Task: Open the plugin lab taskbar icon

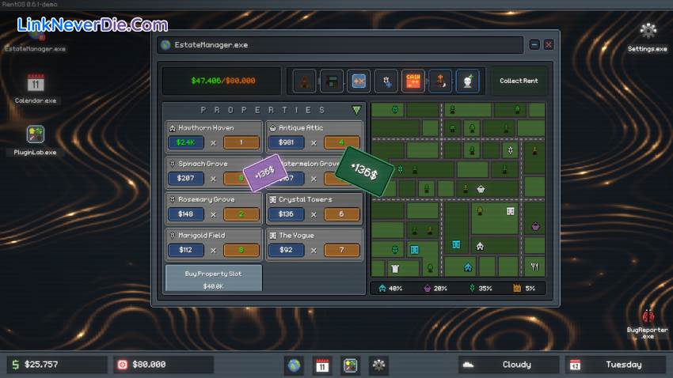Action: pyautogui.click(x=351, y=365)
